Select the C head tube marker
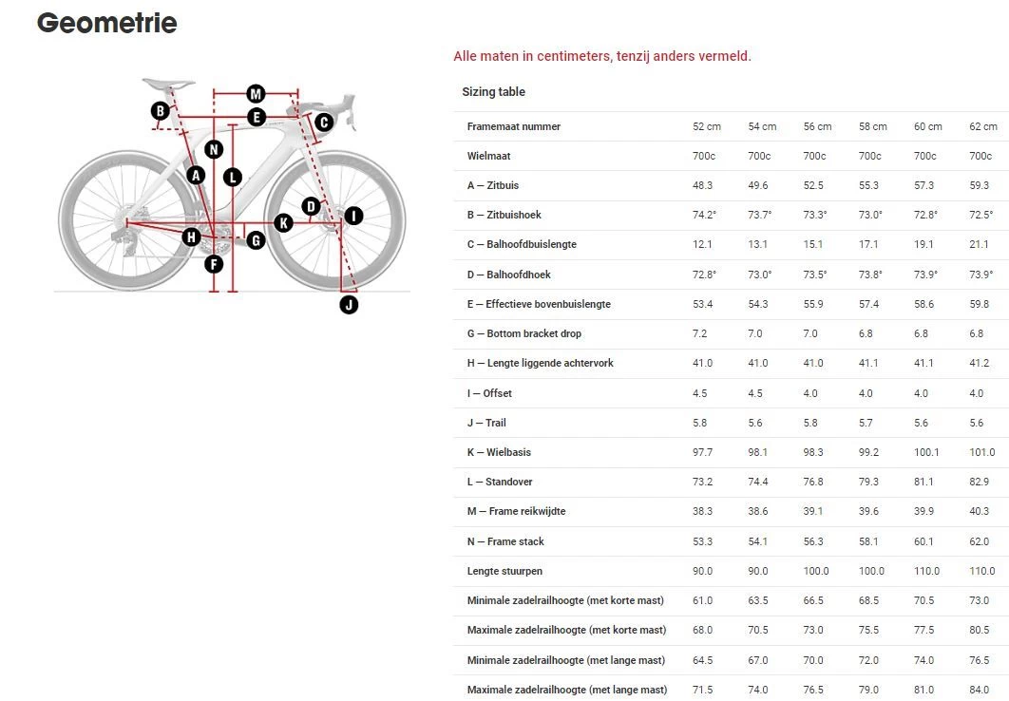The width and height of the screenshot is (1009, 701). 323,122
